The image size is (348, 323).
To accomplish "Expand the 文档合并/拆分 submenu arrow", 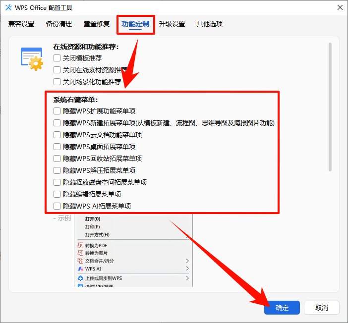I will (187, 261).
